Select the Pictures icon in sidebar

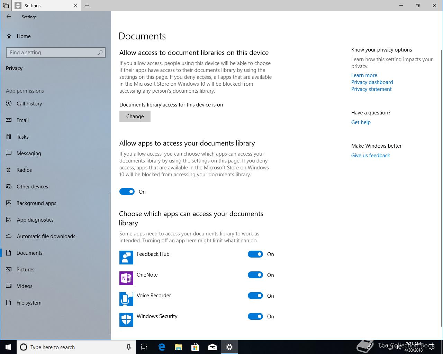pyautogui.click(x=9, y=269)
